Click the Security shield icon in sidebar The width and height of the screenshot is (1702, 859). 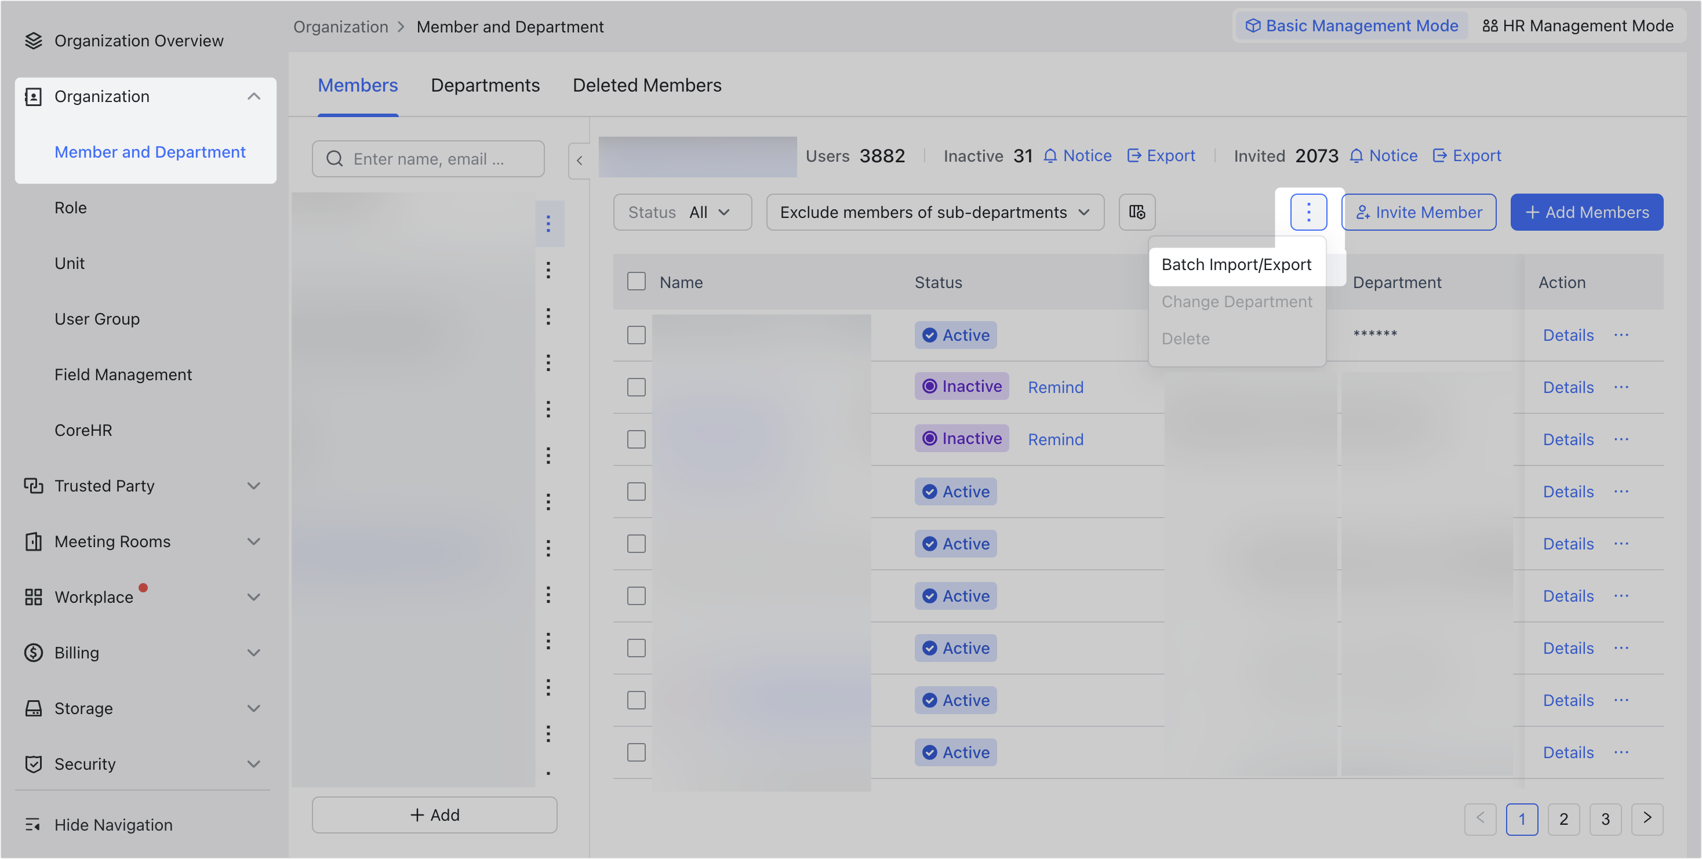pyautogui.click(x=34, y=764)
